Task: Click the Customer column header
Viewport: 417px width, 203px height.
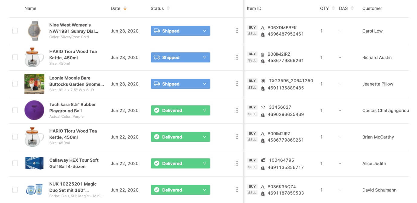Action: [x=372, y=8]
